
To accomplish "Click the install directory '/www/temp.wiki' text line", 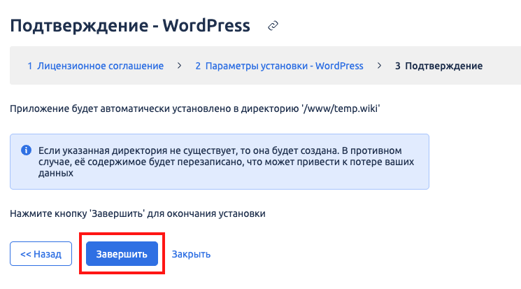I will 194,108.
